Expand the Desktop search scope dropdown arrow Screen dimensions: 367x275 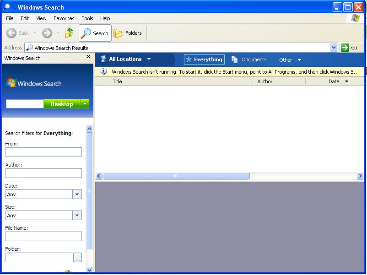coord(85,104)
